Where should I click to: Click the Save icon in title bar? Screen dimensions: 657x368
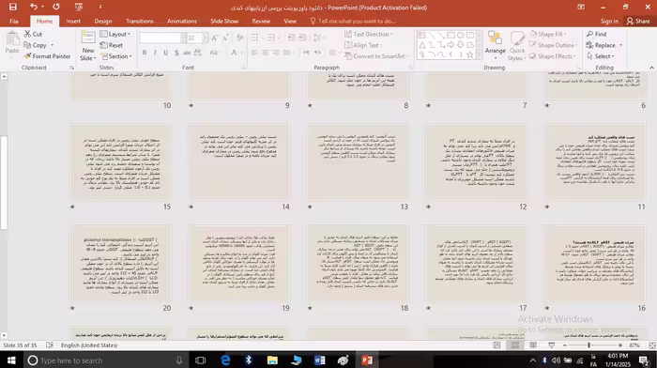[13, 7]
